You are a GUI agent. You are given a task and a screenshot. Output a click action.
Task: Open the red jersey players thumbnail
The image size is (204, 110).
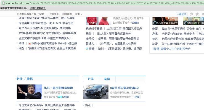(99, 21)
